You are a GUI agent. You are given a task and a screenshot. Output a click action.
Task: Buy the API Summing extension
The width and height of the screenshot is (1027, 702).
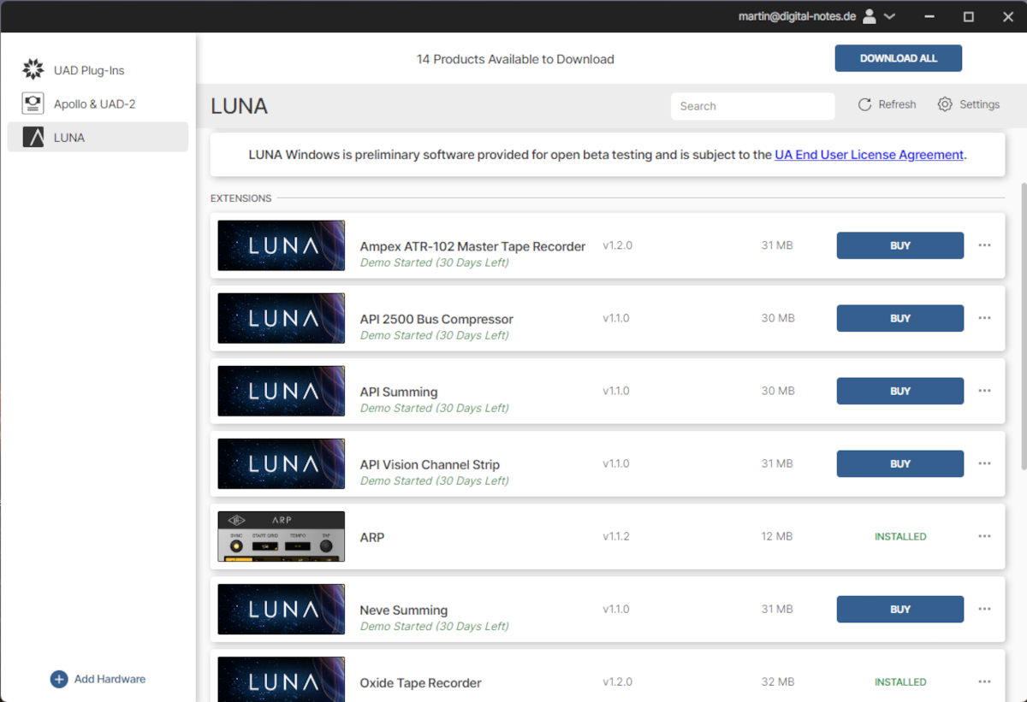point(900,391)
